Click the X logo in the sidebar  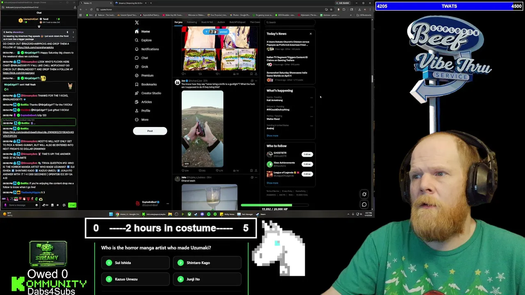pyautogui.click(x=137, y=23)
